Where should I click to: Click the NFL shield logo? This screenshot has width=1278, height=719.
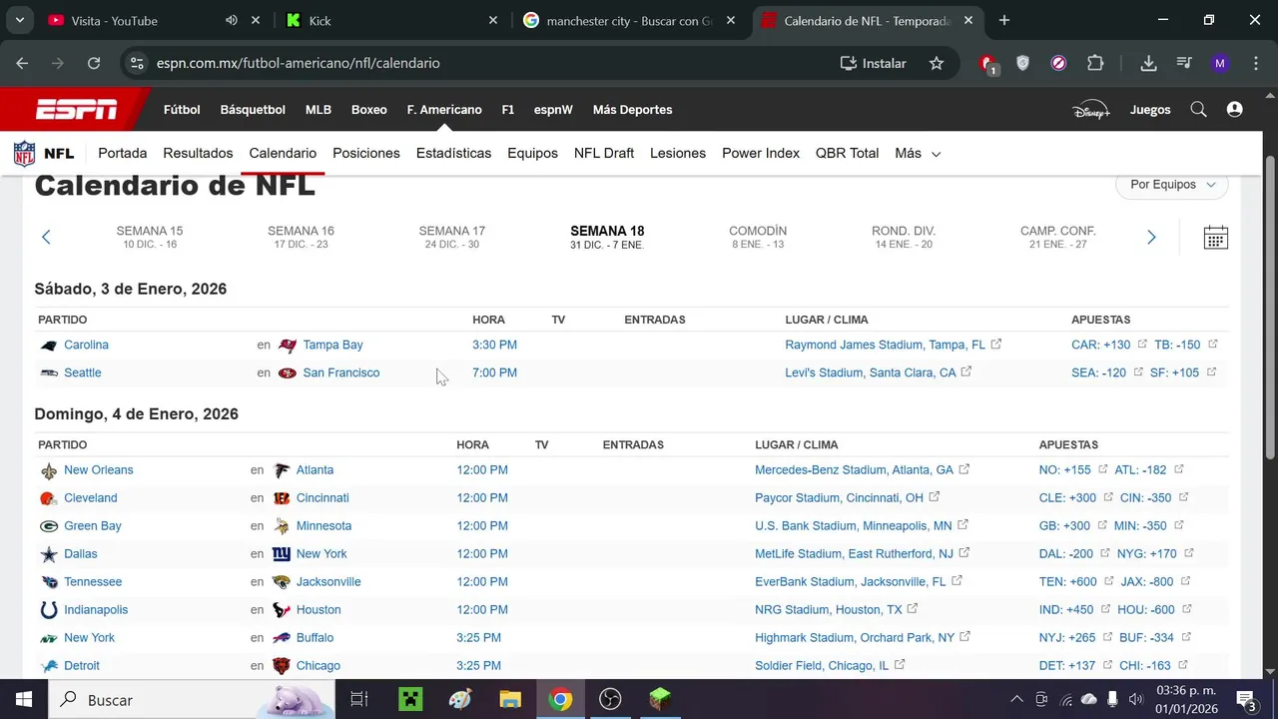24,154
